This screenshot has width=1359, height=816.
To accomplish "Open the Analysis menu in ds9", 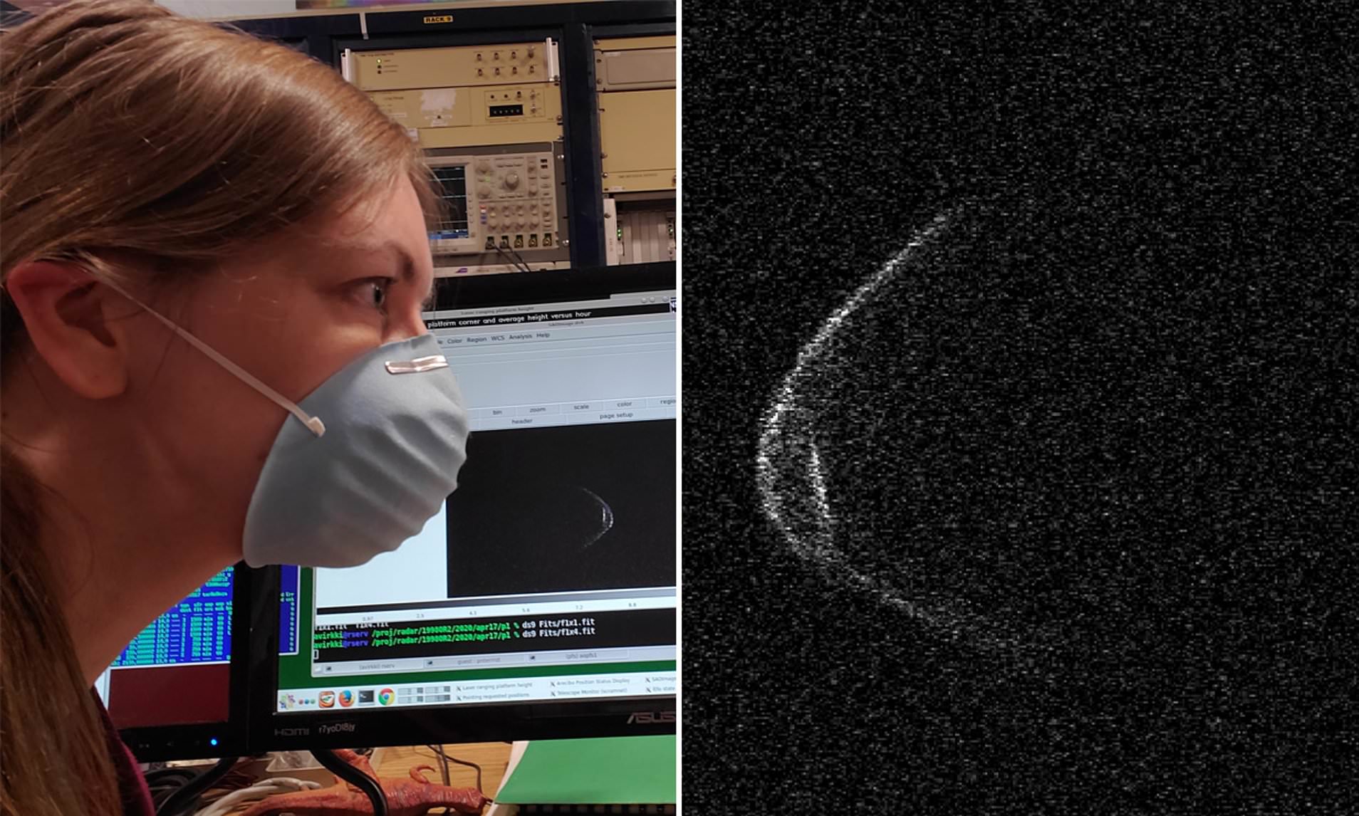I will 521,337.
